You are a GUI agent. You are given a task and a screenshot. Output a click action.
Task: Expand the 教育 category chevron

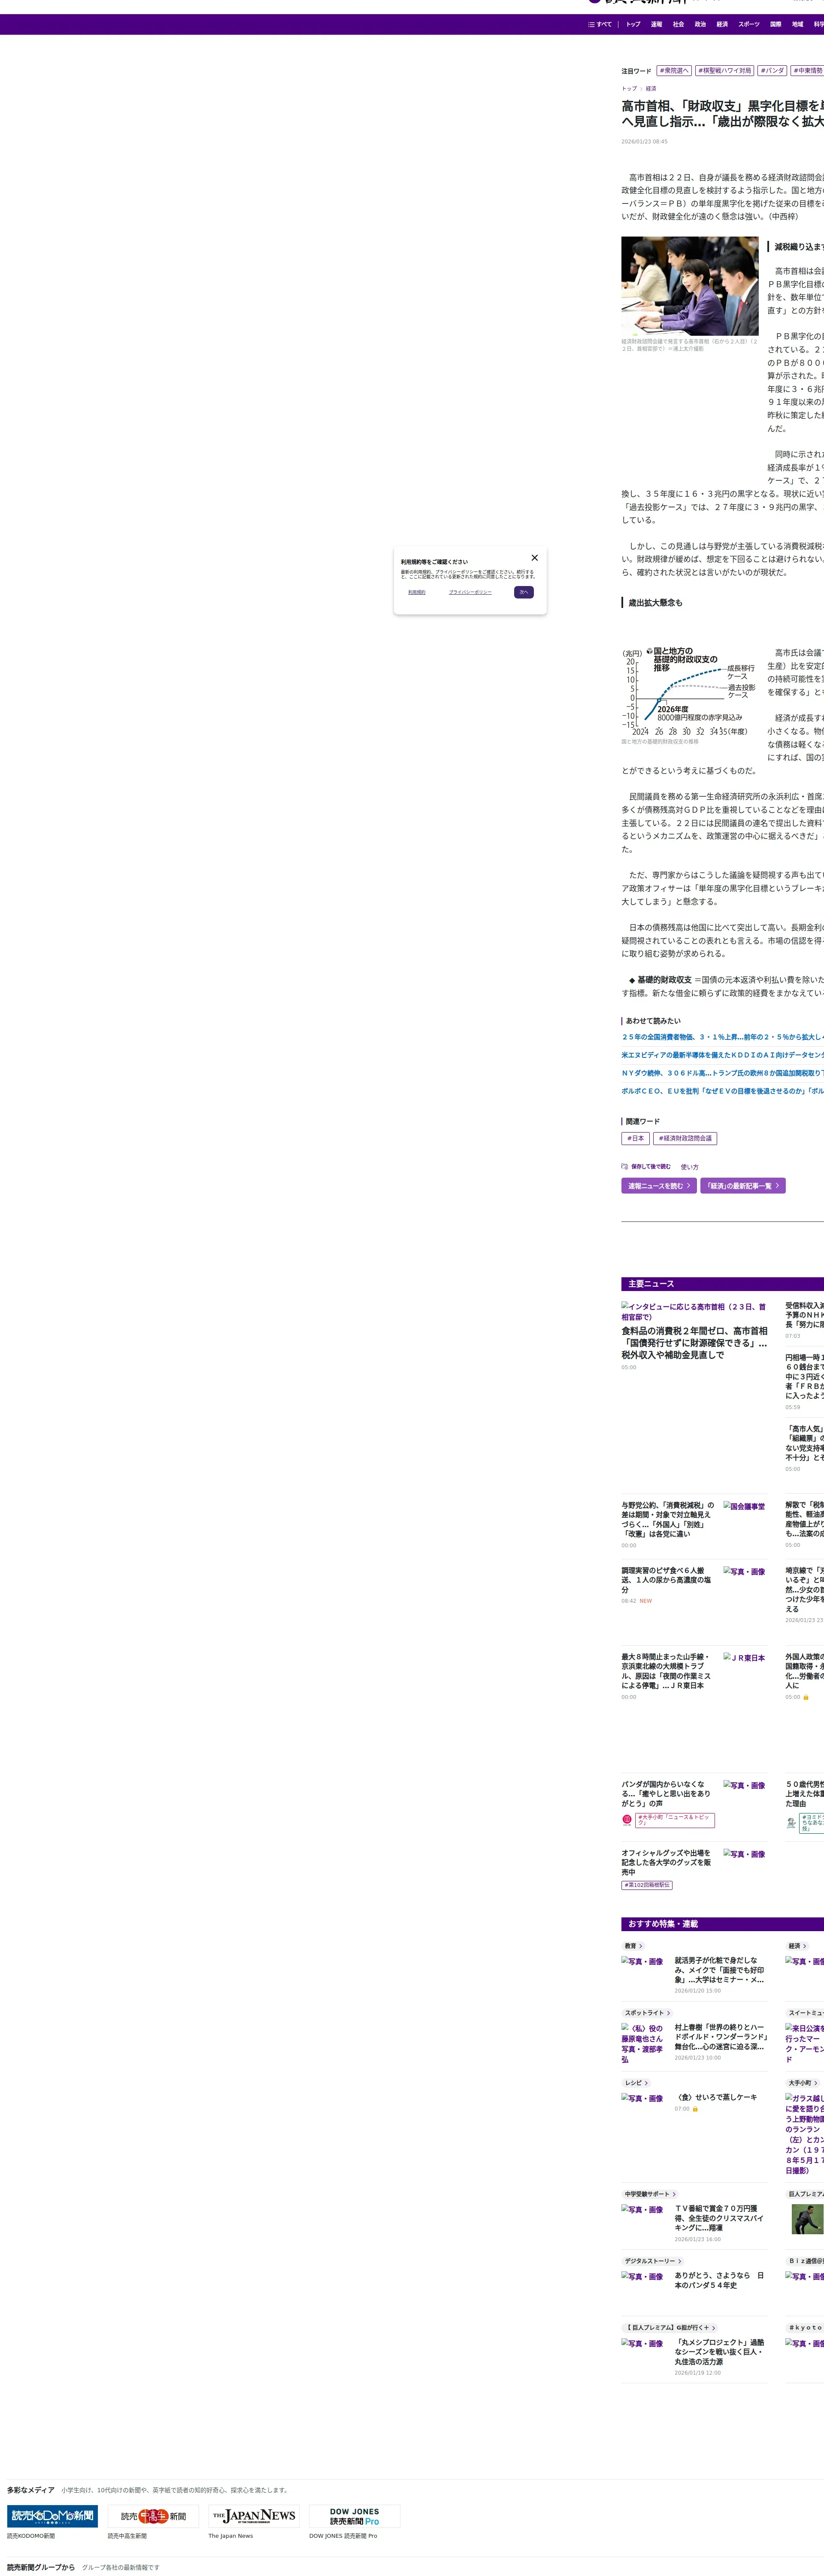(641, 1946)
